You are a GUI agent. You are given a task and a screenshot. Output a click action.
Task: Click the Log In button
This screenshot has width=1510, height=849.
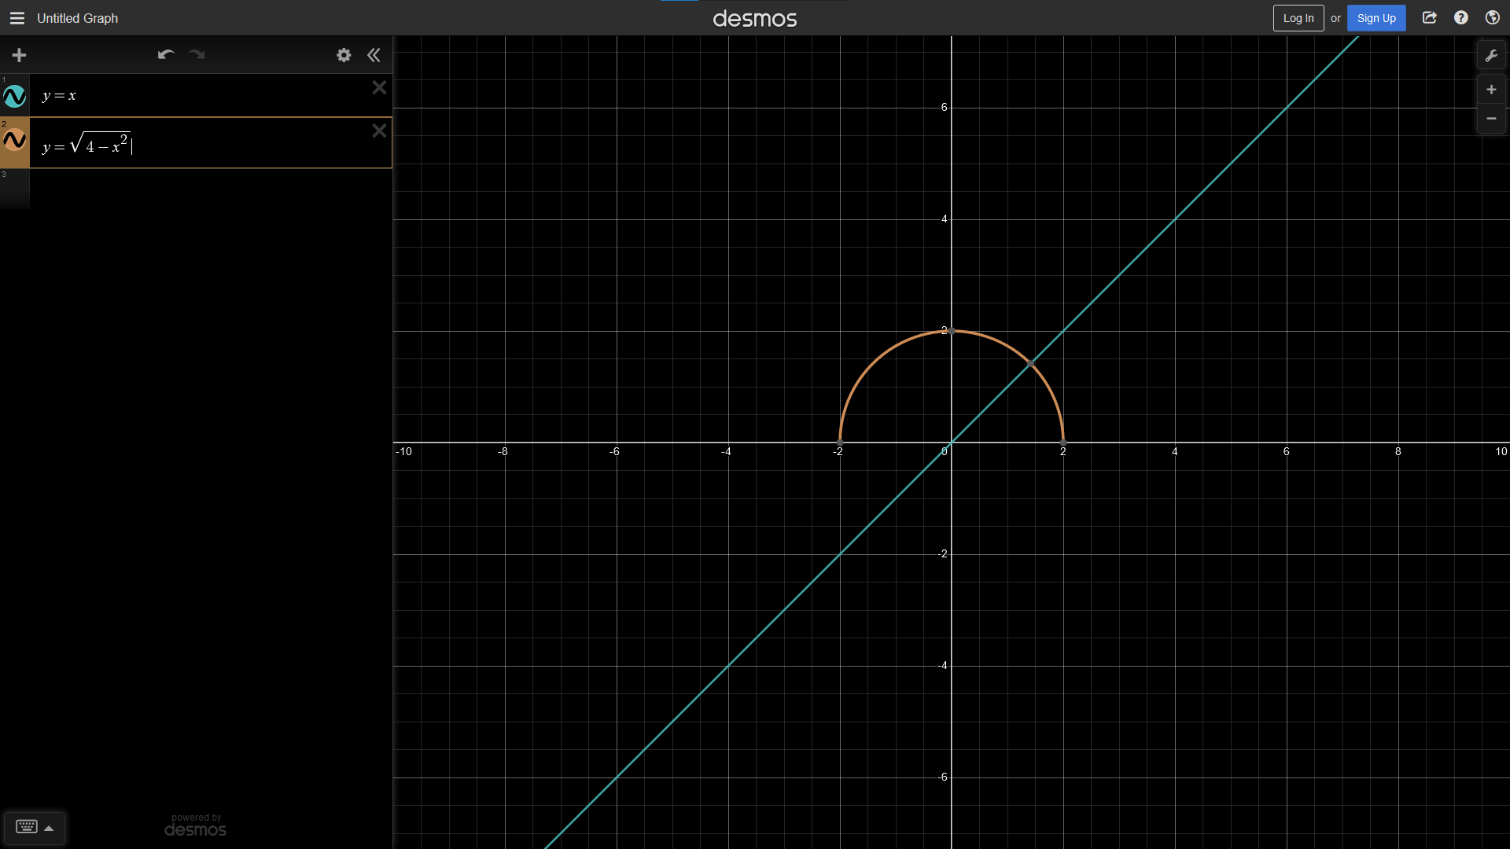[1298, 18]
